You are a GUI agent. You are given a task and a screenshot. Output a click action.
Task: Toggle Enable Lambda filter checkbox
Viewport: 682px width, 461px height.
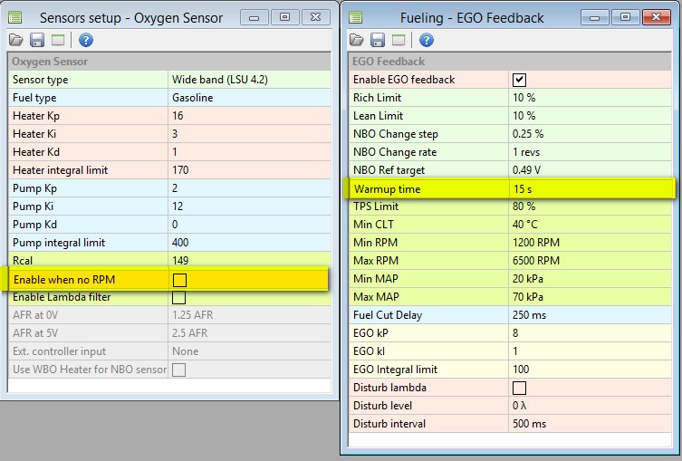[179, 297]
